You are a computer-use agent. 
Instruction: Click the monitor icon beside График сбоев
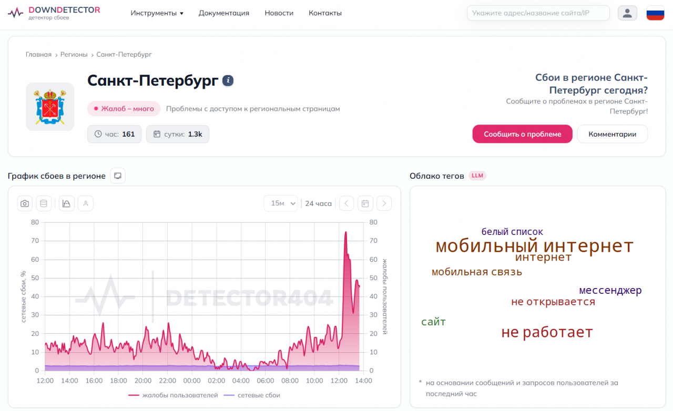tap(118, 176)
